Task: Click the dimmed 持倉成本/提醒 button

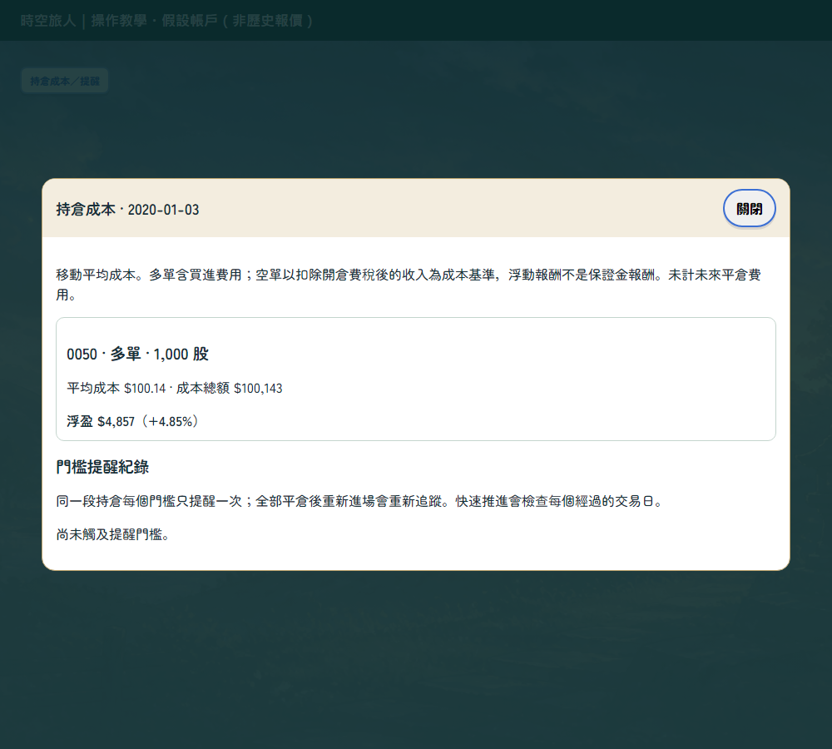Action: click(65, 81)
